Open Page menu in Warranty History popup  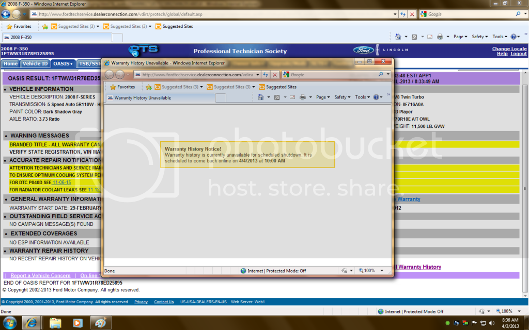tap(323, 97)
